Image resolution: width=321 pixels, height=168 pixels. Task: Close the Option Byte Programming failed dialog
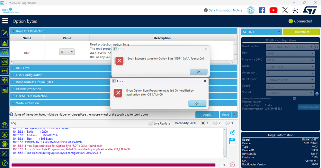205,81
